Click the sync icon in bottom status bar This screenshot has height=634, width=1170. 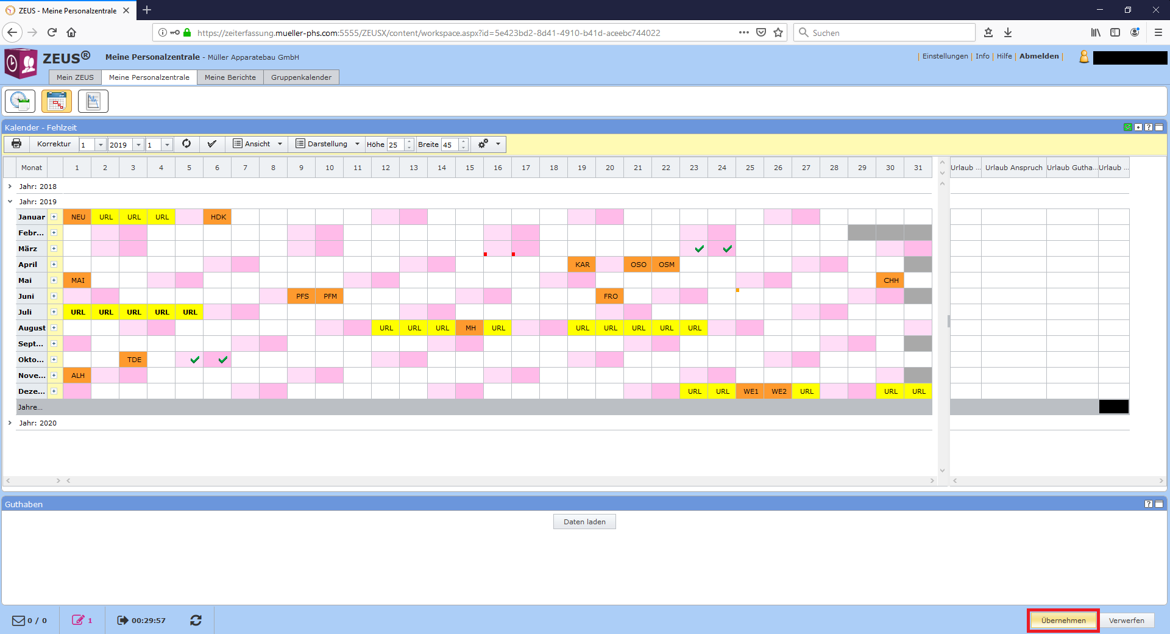196,620
